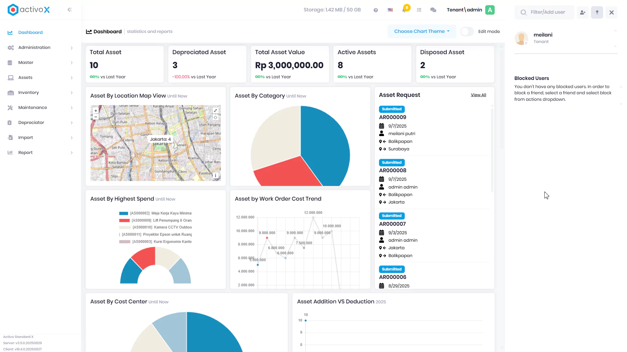Click the View All link in Asset Request
Viewport: 627px width, 352px height.
478,95
